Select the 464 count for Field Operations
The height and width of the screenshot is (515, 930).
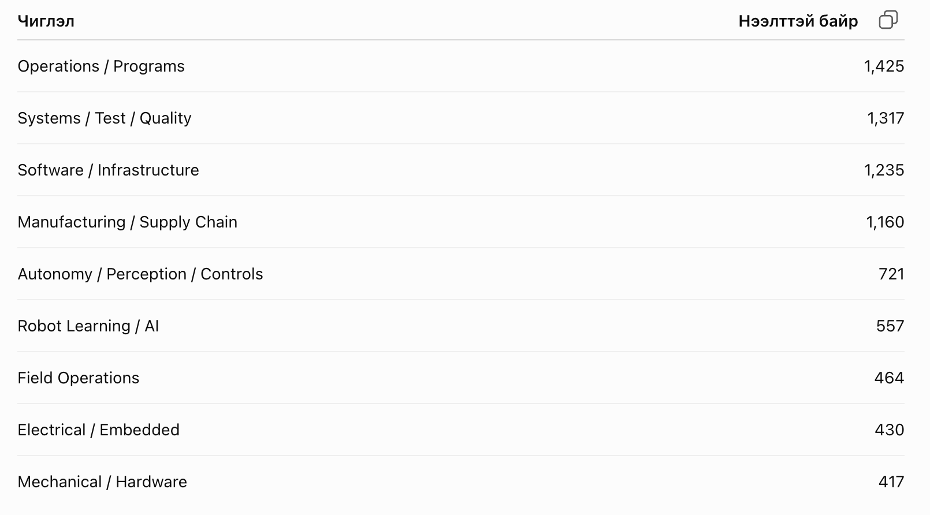[889, 378]
